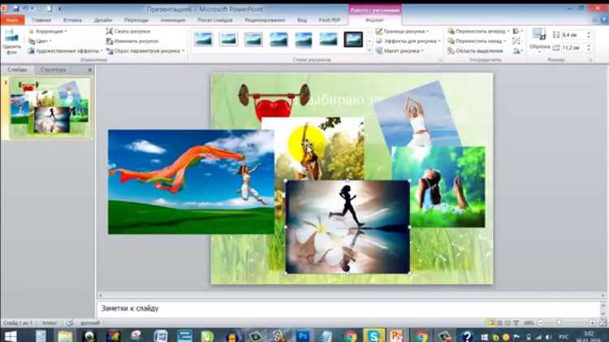Screen dimensions: 609x342
Task: Open the Обрезка crop tool
Action: [x=539, y=41]
